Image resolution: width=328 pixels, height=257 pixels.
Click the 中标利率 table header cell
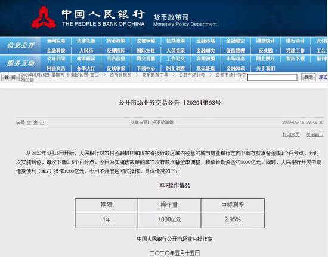pyautogui.click(x=233, y=206)
